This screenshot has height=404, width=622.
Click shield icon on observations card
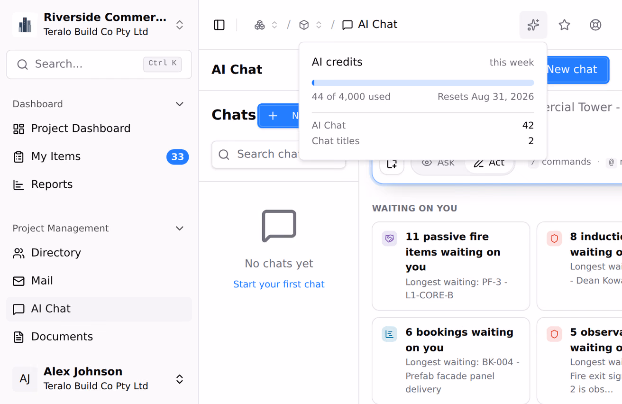tap(554, 334)
